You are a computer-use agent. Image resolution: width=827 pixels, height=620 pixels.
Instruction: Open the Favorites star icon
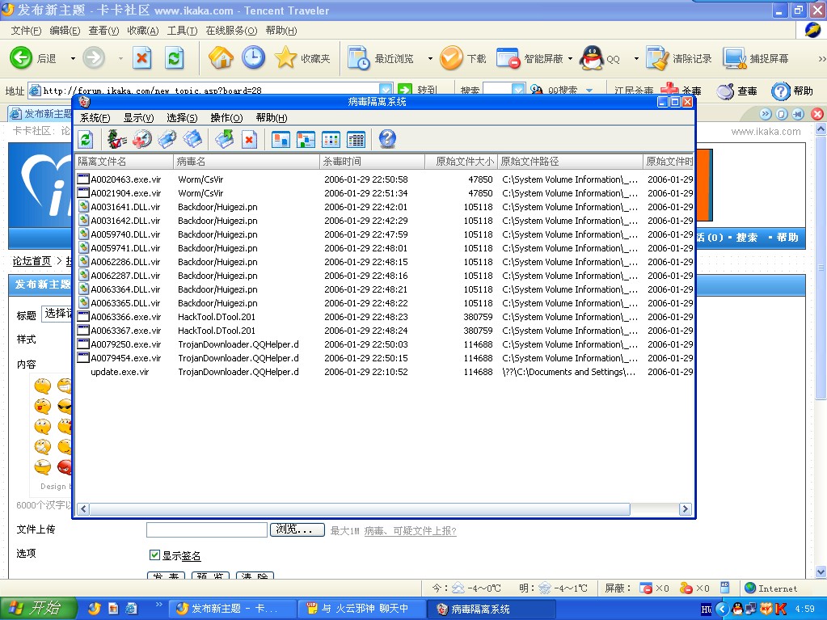(x=286, y=58)
